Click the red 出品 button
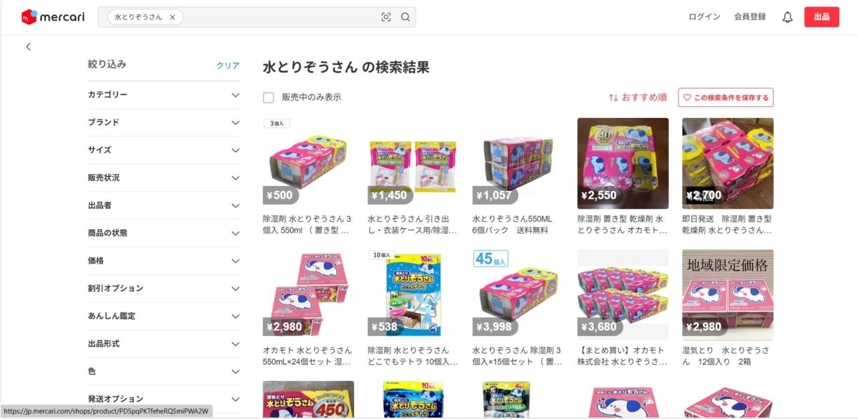This screenshot has height=419, width=858. pyautogui.click(x=822, y=17)
